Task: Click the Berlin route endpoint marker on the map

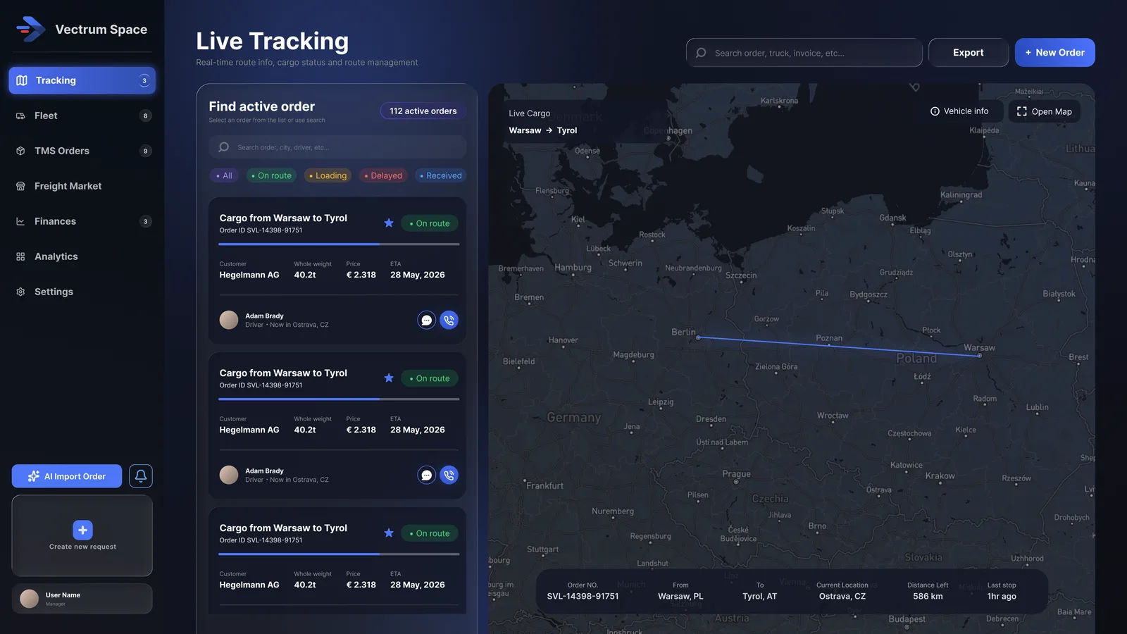Action: pos(698,338)
